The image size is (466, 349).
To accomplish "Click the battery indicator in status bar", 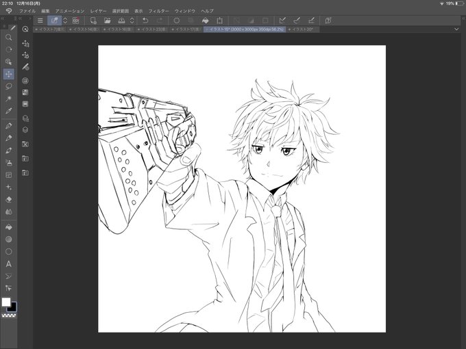I will click(459, 3).
